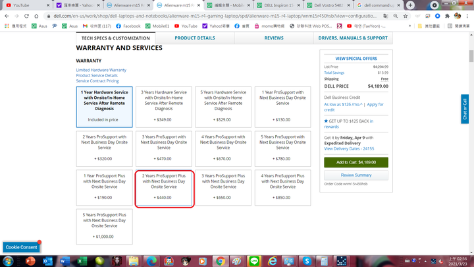Open the Apps shortcut in bookmarks bar

(15, 26)
